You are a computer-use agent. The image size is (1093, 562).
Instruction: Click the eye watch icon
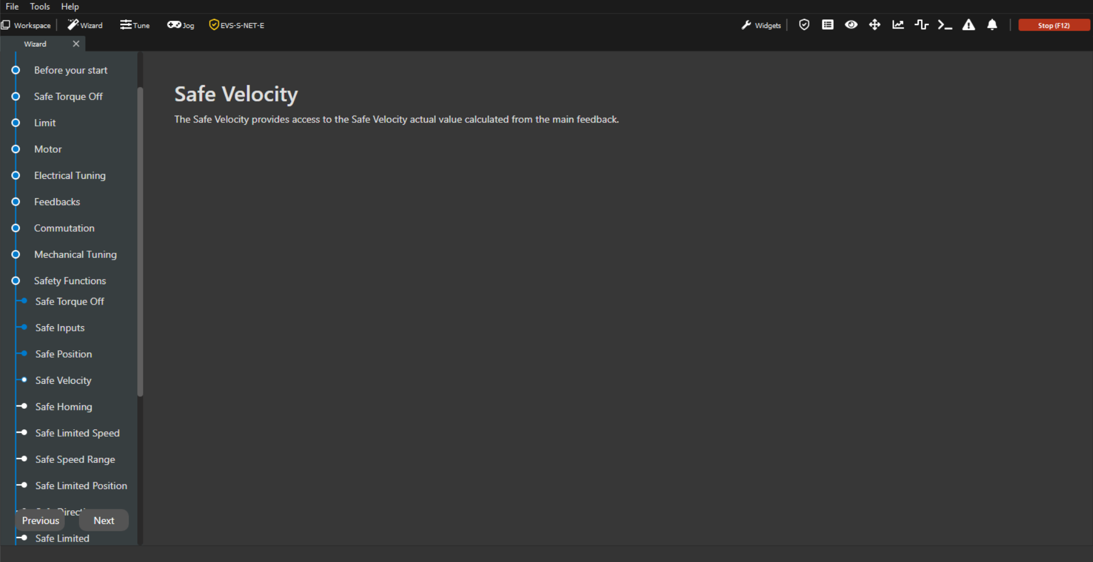(851, 25)
